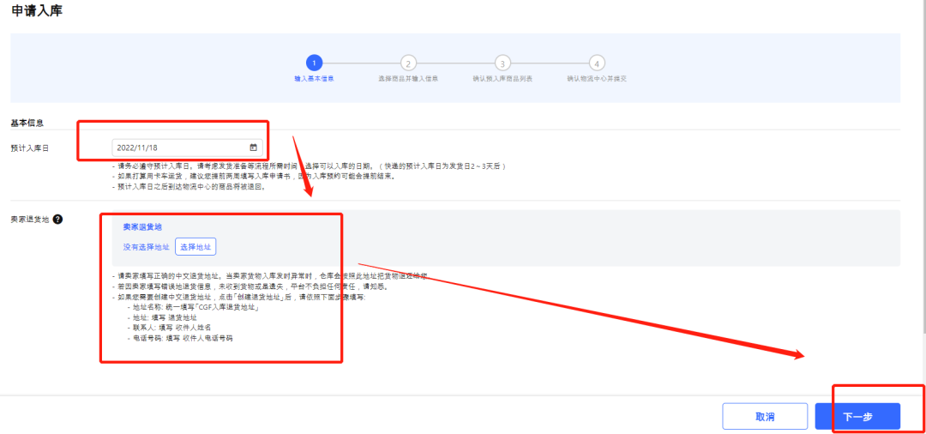Screen dimensions: 926x434
Task: Select step 3 circle in progress bar
Action: pyautogui.click(x=502, y=63)
